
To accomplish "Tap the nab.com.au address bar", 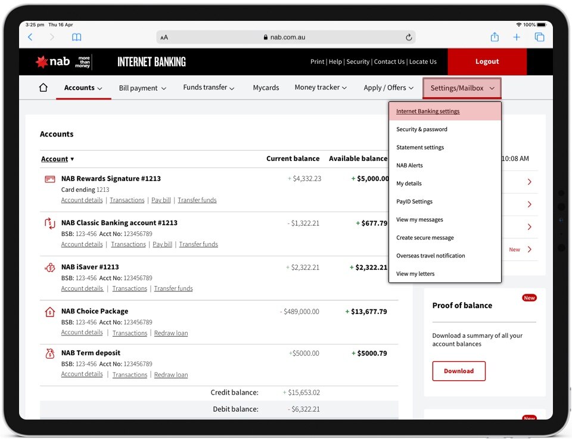I will [285, 37].
